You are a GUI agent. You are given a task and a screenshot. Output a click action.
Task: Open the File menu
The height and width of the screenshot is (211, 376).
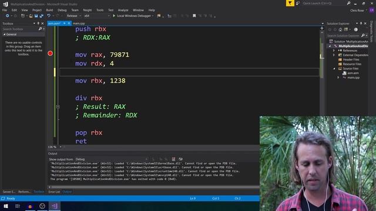pyautogui.click(x=5, y=10)
